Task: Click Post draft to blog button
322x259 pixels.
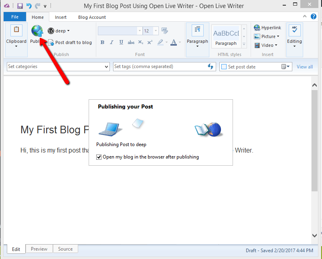Action: tap(70, 42)
